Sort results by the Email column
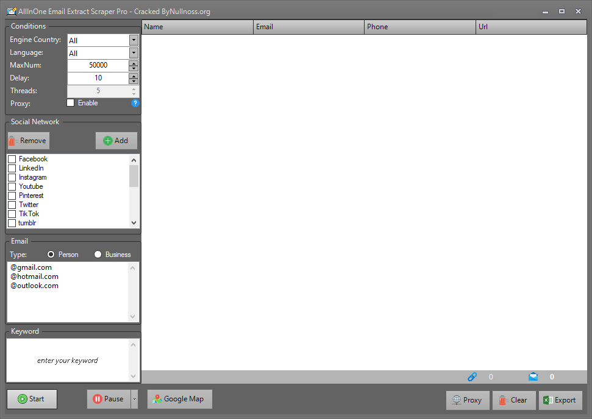This screenshot has width=592, height=419. [309, 27]
